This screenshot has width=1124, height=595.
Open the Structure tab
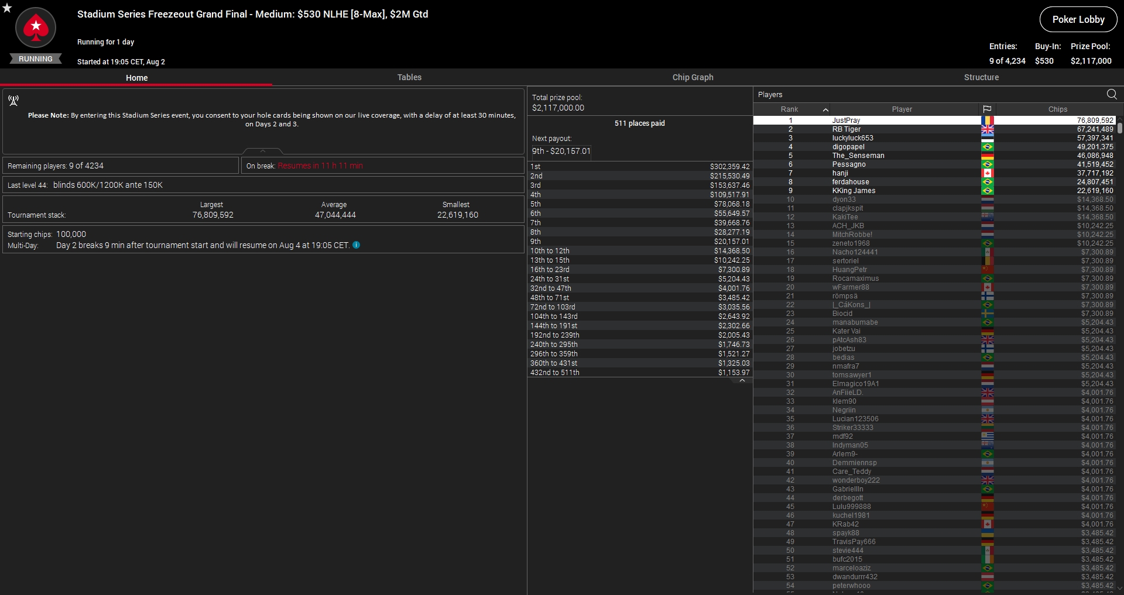pos(981,77)
